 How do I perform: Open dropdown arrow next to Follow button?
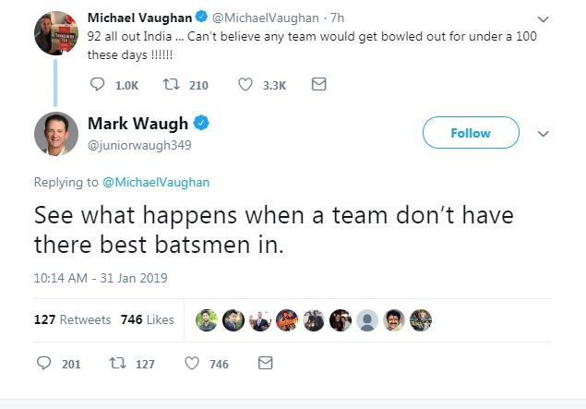(x=543, y=133)
